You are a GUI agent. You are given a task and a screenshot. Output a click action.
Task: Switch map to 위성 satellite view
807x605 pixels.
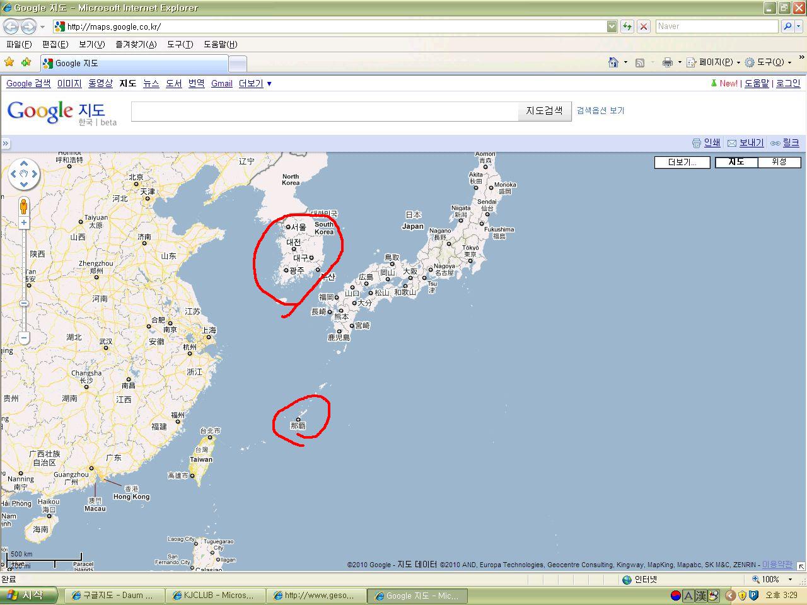tap(779, 162)
